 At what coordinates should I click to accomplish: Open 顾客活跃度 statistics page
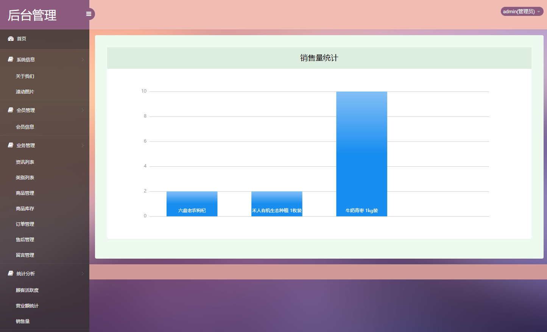(x=27, y=290)
